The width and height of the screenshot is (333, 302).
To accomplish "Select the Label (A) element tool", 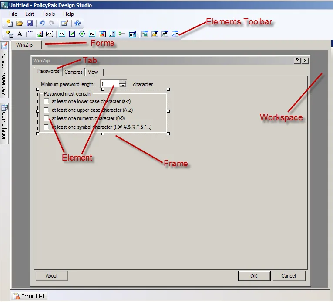I will pyautogui.click(x=20, y=34).
